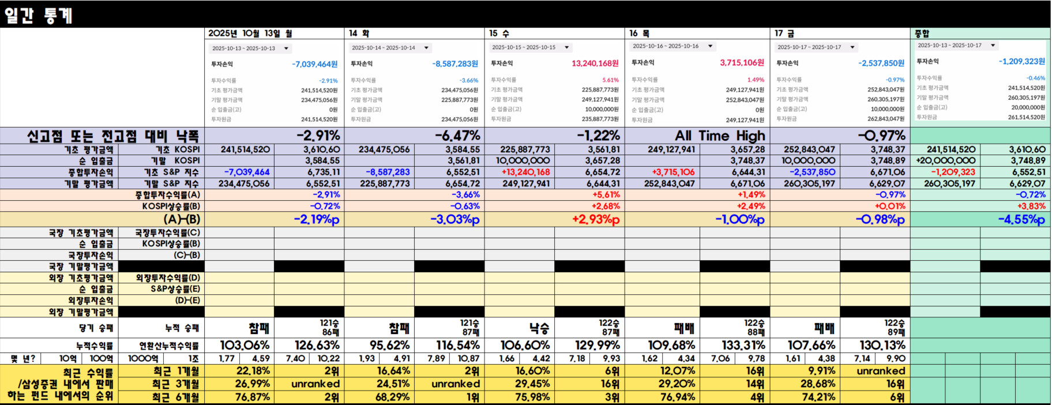
Task: Select the -3.03%p difference cell
Action: [x=415, y=220]
